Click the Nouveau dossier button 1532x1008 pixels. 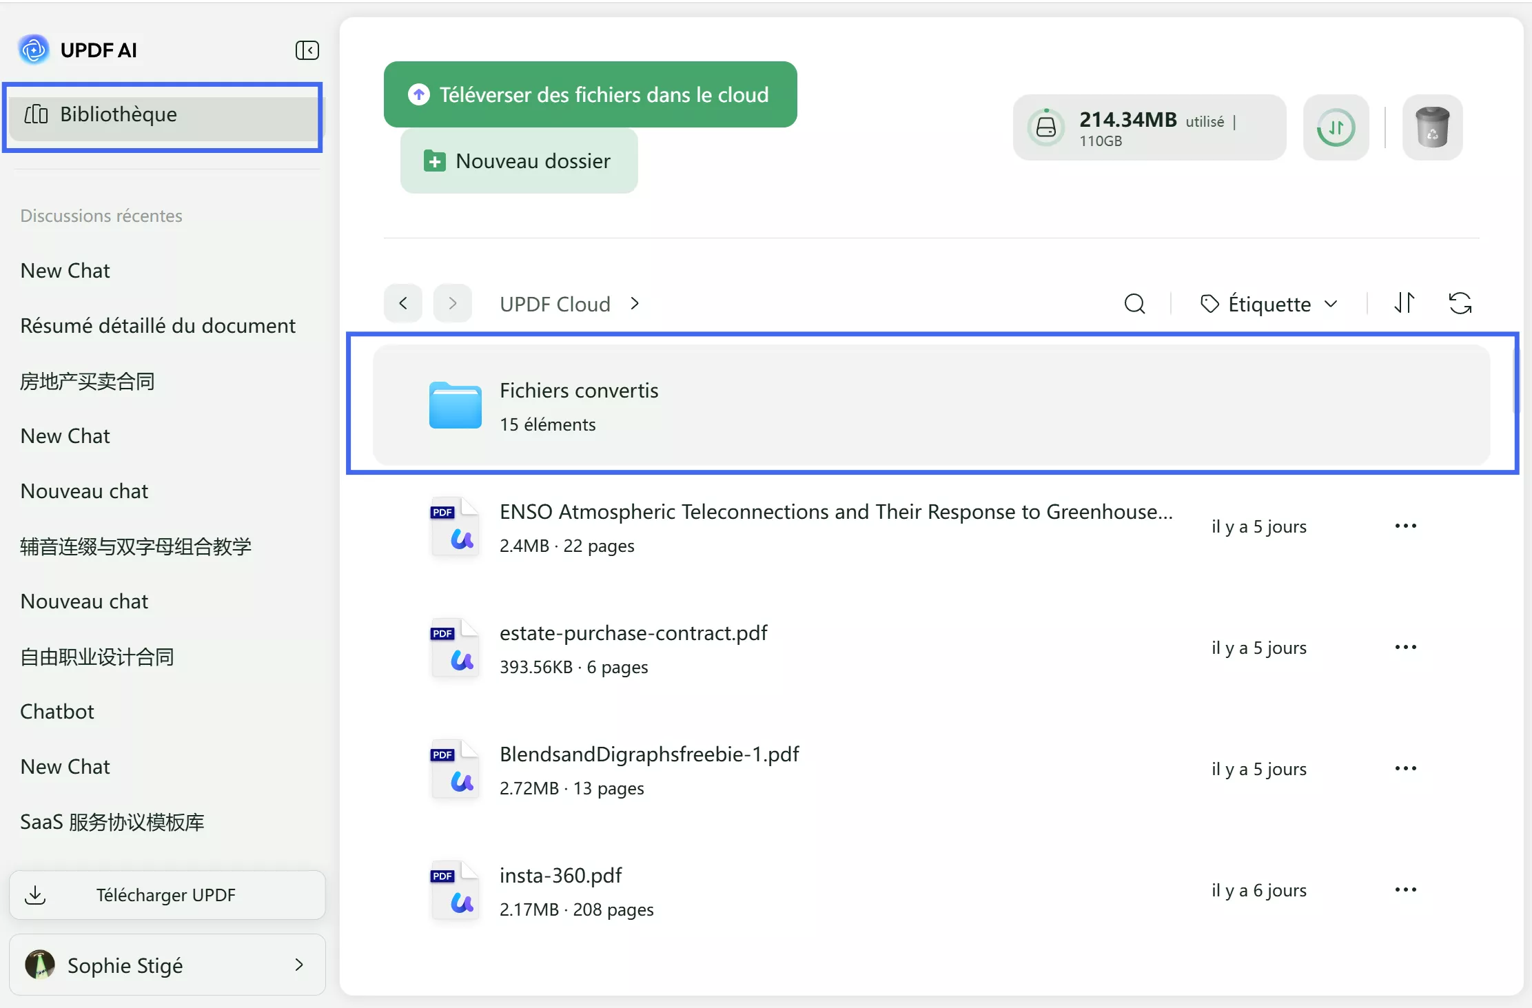pos(518,161)
